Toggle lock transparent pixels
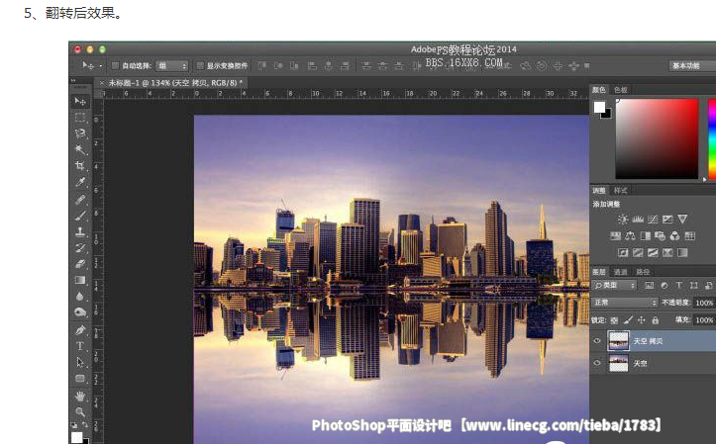The width and height of the screenshot is (716, 444). pyautogui.click(x=614, y=320)
